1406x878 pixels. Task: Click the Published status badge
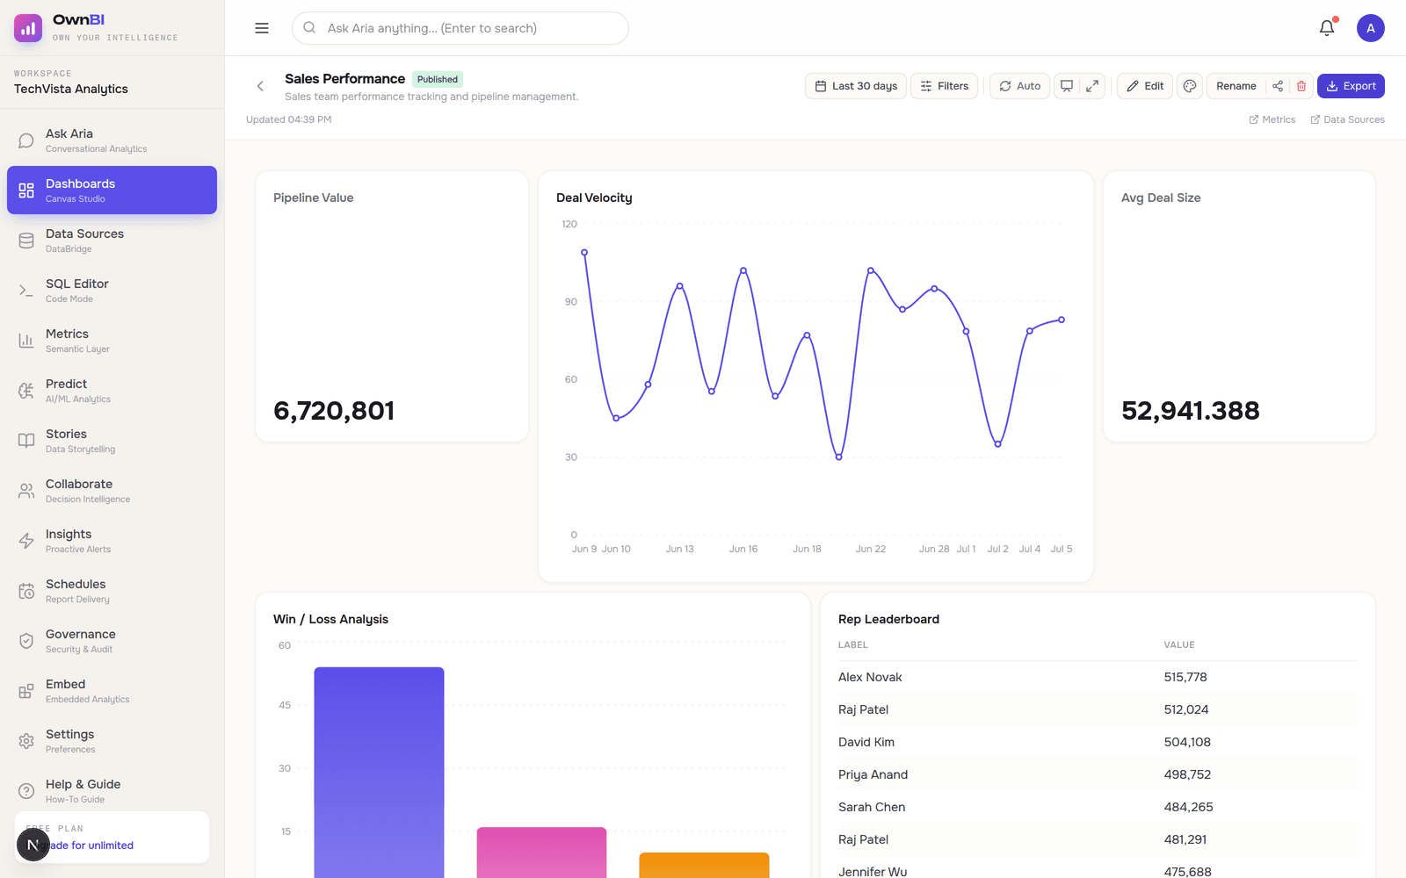click(438, 79)
